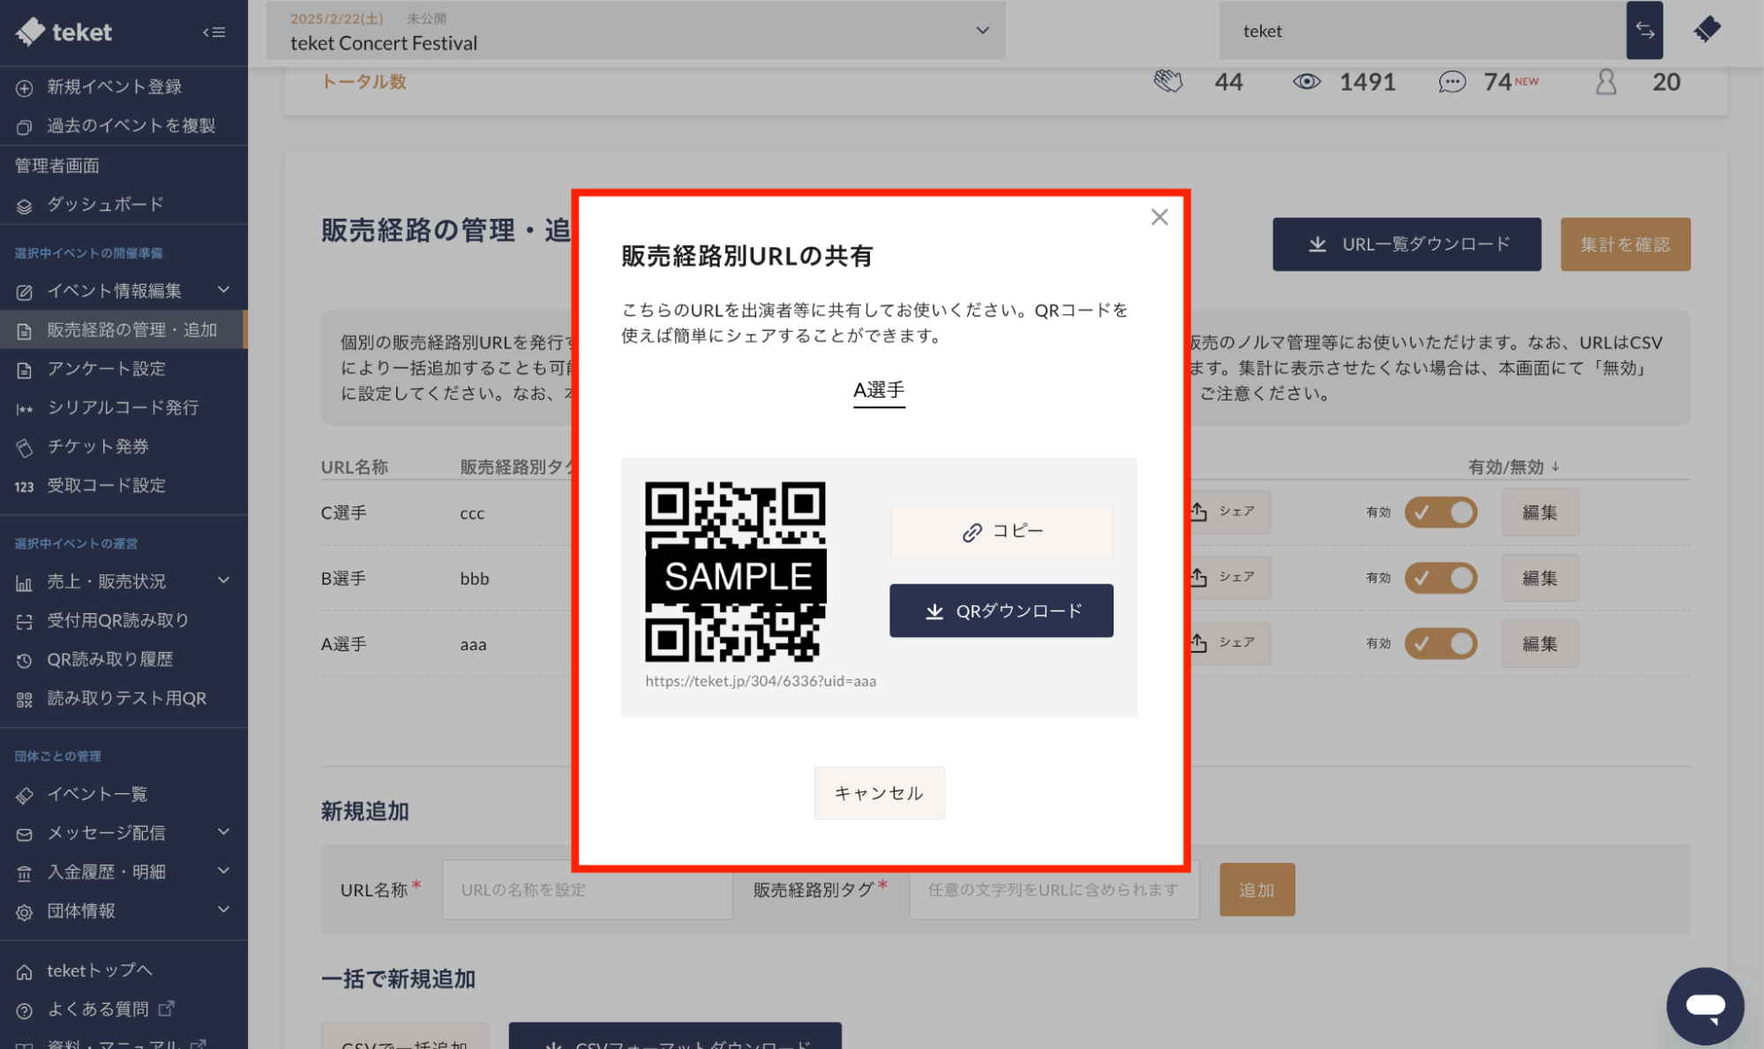Image resolution: width=1764 pixels, height=1049 pixels.
Task: Select 販売経路の管理・追加 menu item
Action: click(x=124, y=330)
